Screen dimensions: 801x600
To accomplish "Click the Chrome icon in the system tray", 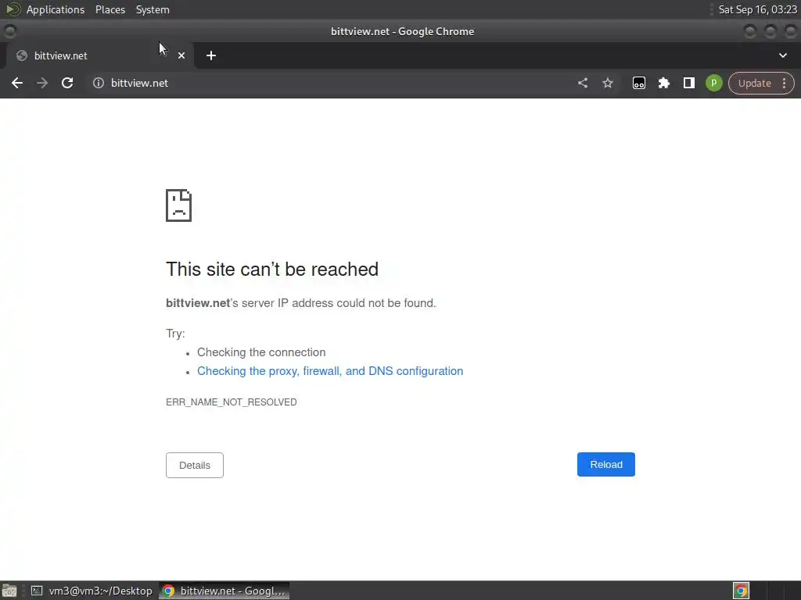I will tap(742, 591).
